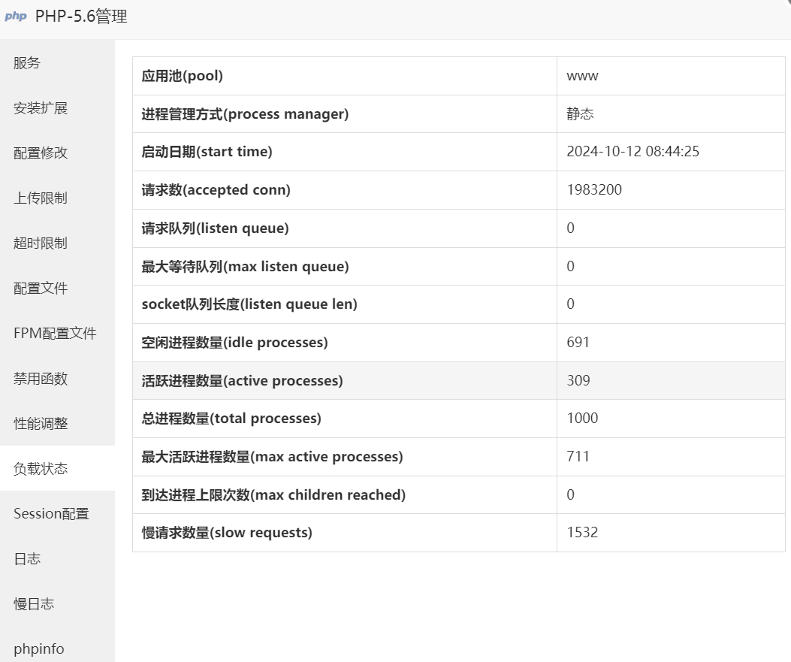Open the 禁用函数 tab
This screenshot has height=662, width=791.
click(x=57, y=379)
